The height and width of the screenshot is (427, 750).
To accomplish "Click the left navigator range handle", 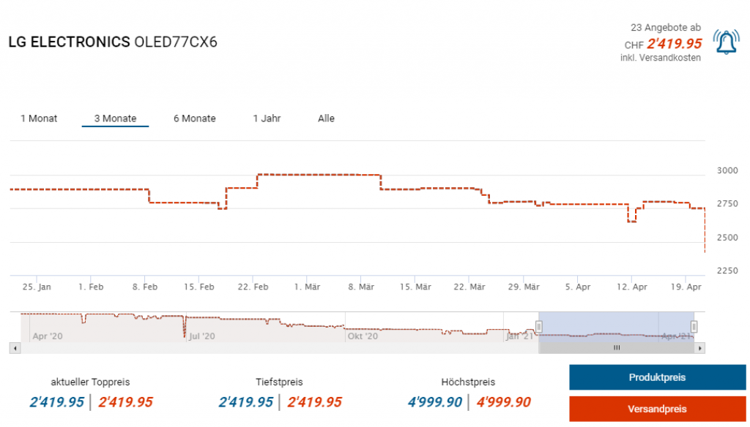I will (538, 327).
